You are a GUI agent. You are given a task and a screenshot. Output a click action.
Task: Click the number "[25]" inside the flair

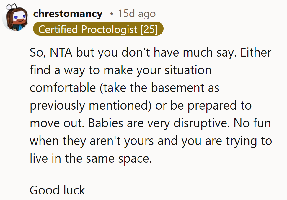point(149,29)
